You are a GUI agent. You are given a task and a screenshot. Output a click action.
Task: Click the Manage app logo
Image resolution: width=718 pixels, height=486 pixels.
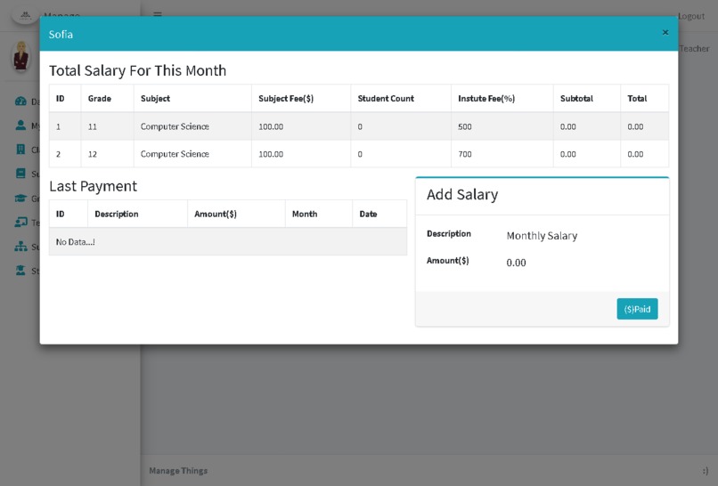[25, 16]
